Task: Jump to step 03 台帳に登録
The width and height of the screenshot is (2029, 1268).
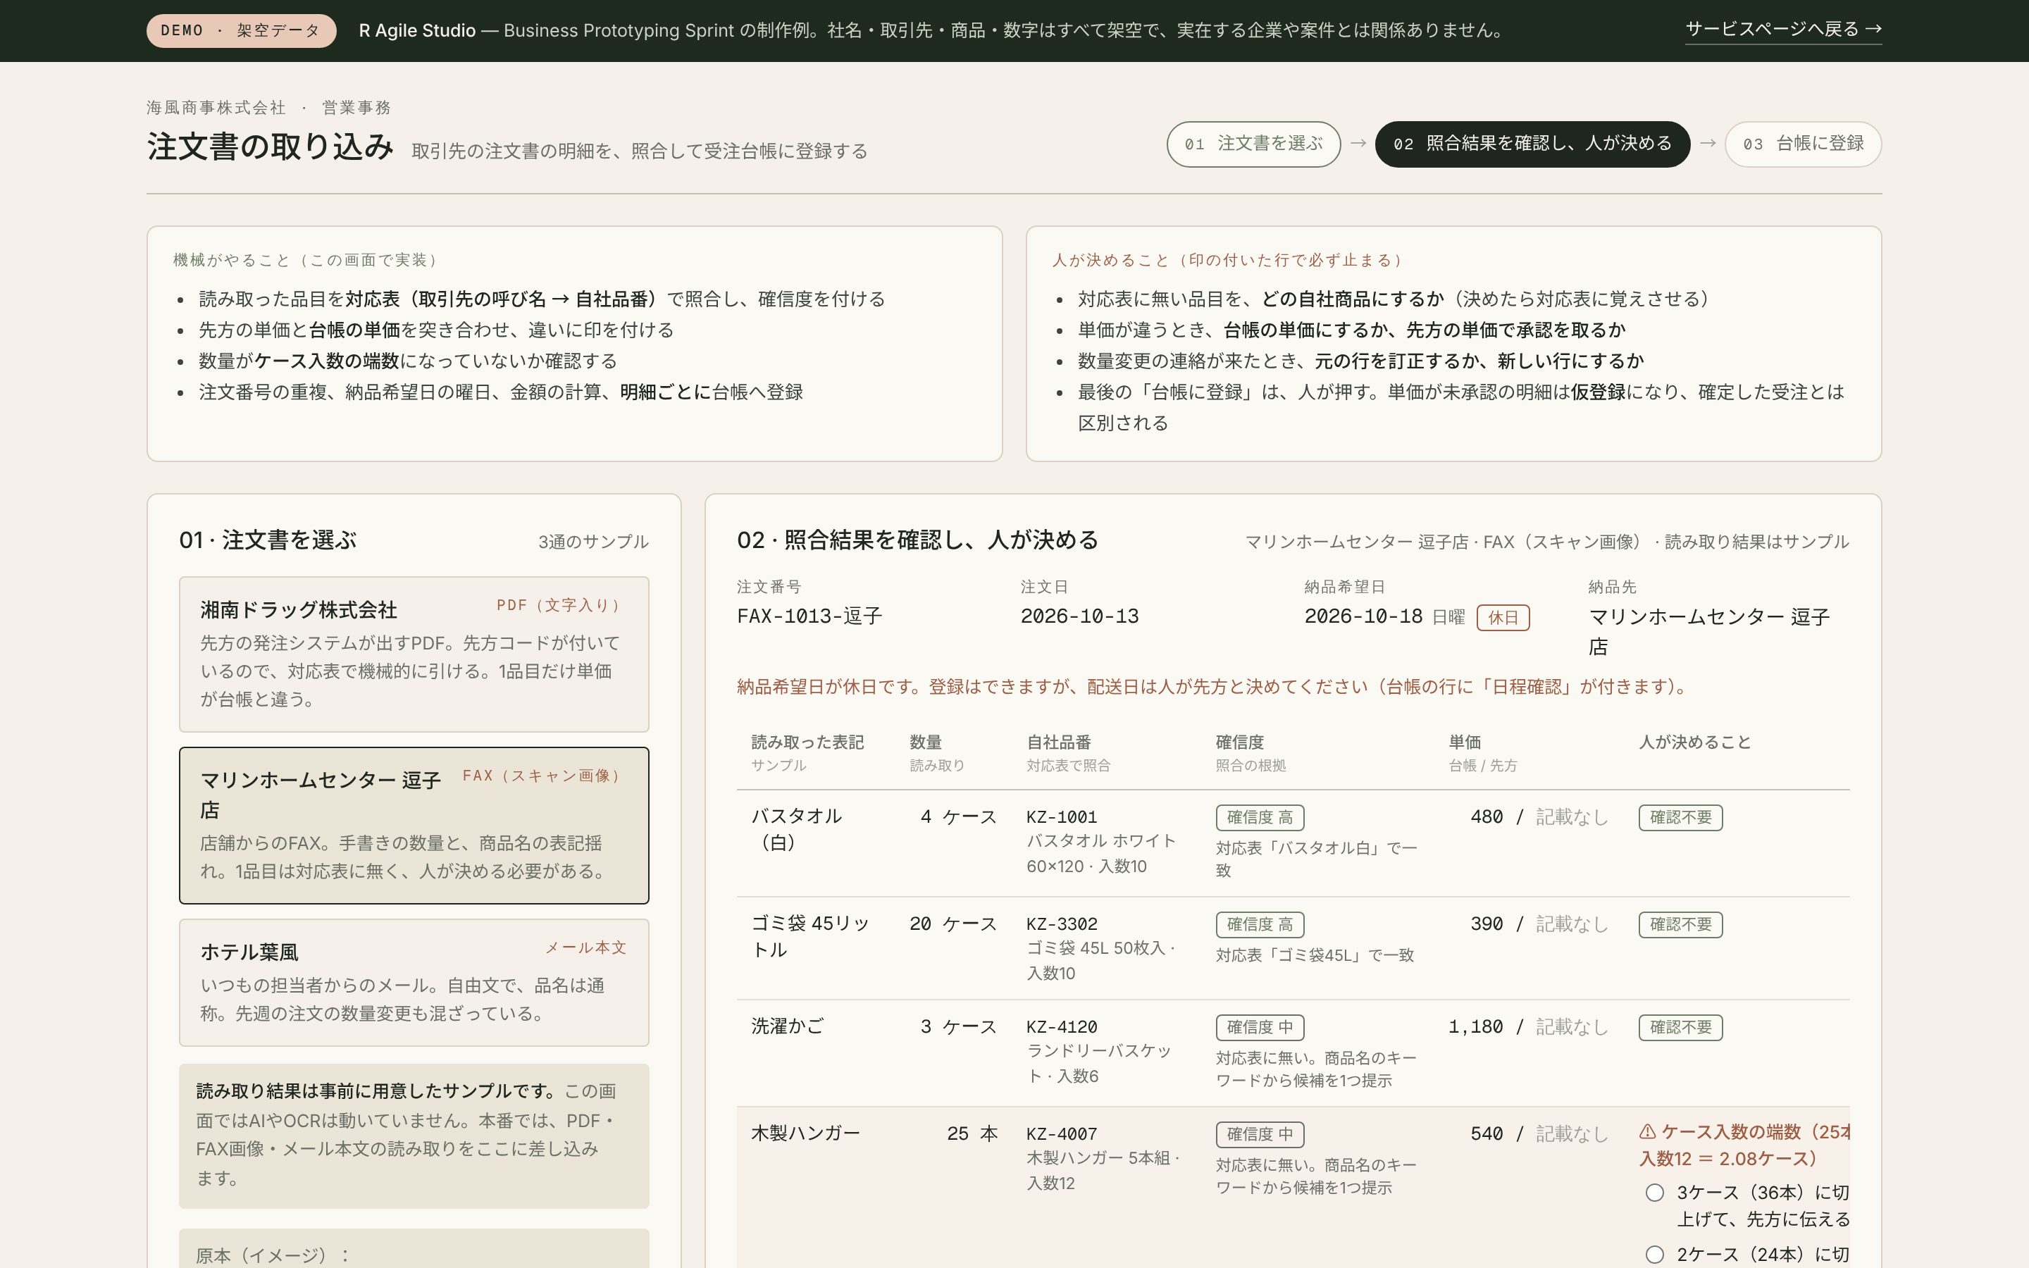Action: (1803, 144)
